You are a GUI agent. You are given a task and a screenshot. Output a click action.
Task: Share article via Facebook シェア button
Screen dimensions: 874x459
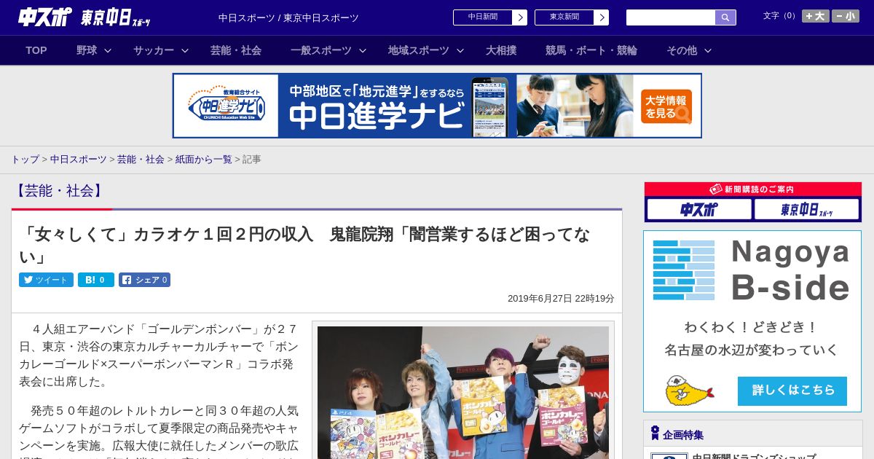(144, 280)
